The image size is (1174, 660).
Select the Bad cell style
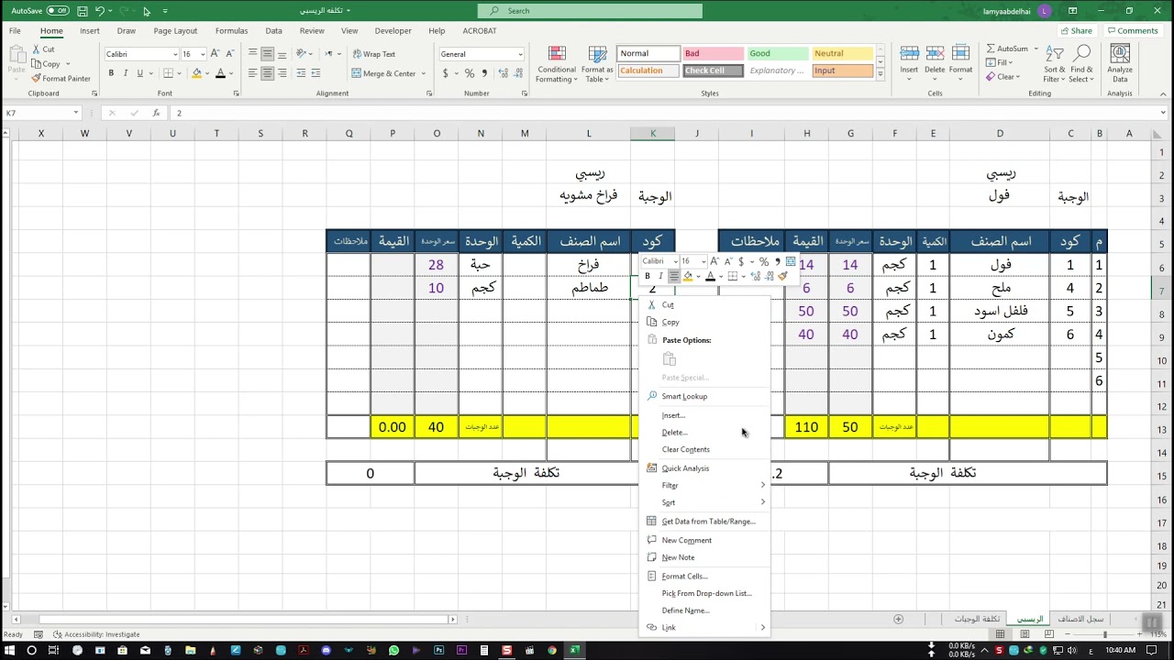[713, 53]
